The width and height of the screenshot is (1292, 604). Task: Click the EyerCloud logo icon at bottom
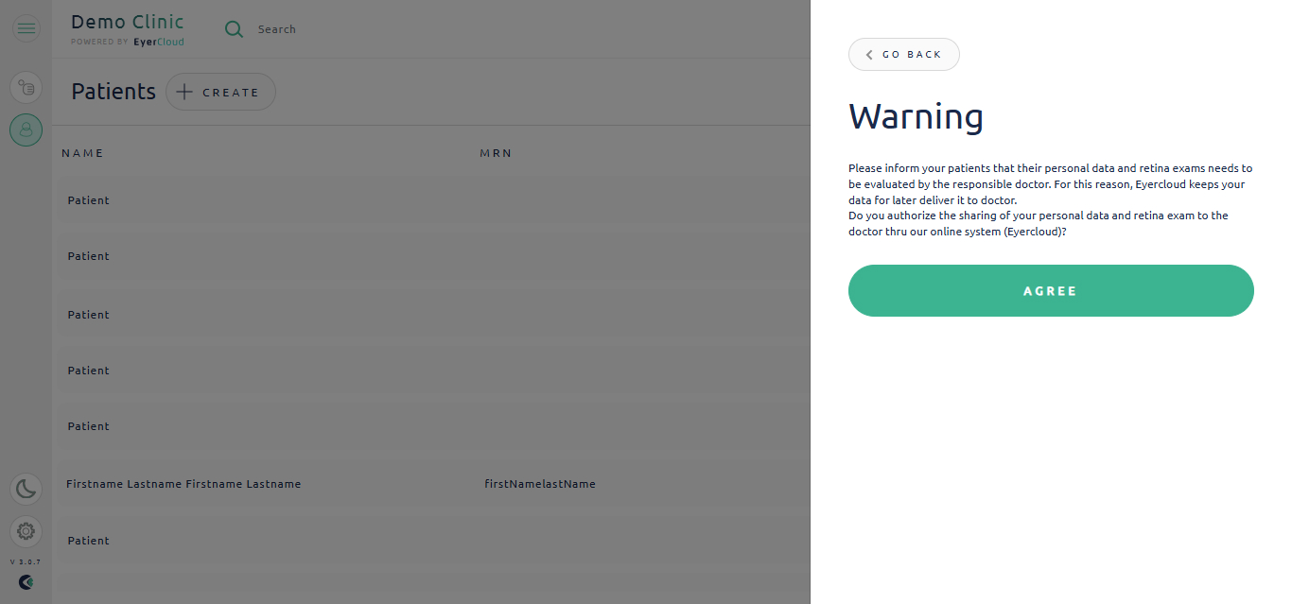click(x=26, y=582)
